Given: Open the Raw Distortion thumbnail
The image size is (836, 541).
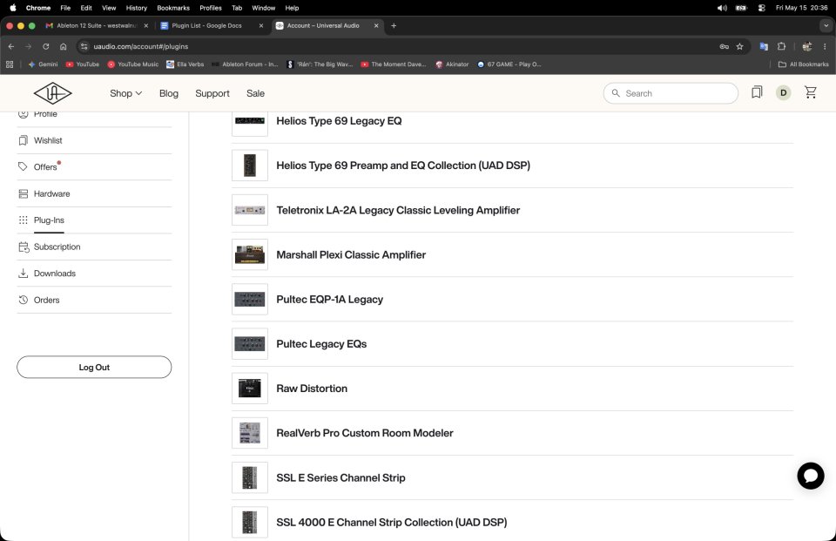Looking at the screenshot, I should (x=250, y=388).
